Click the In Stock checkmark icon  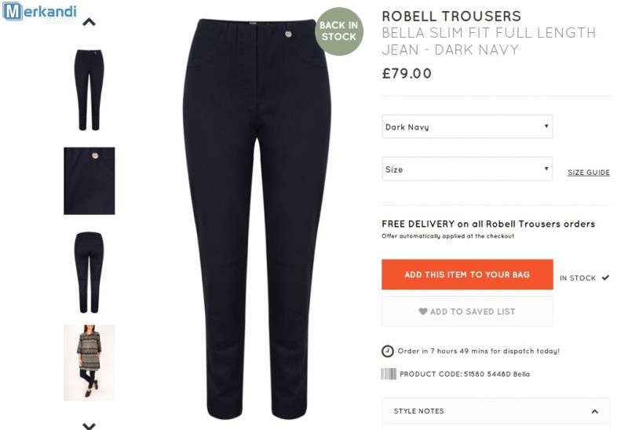[605, 278]
